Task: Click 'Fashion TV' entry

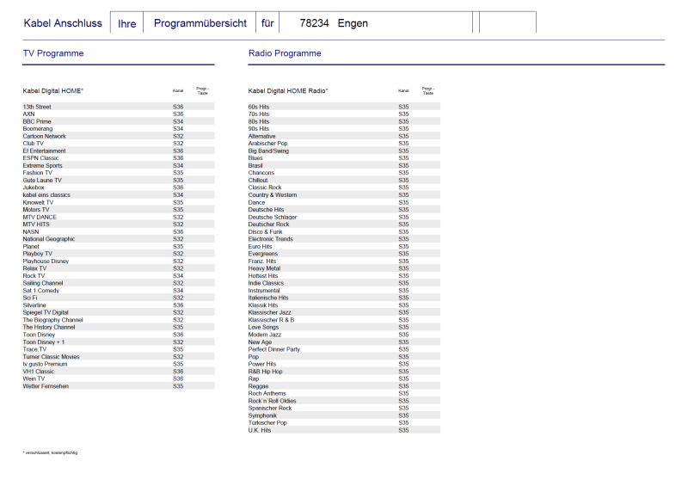Action: pyautogui.click(x=119, y=173)
